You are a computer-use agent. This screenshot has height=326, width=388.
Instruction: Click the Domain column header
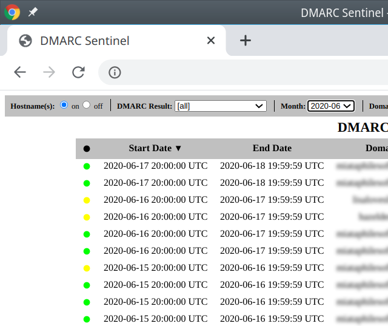click(376, 148)
